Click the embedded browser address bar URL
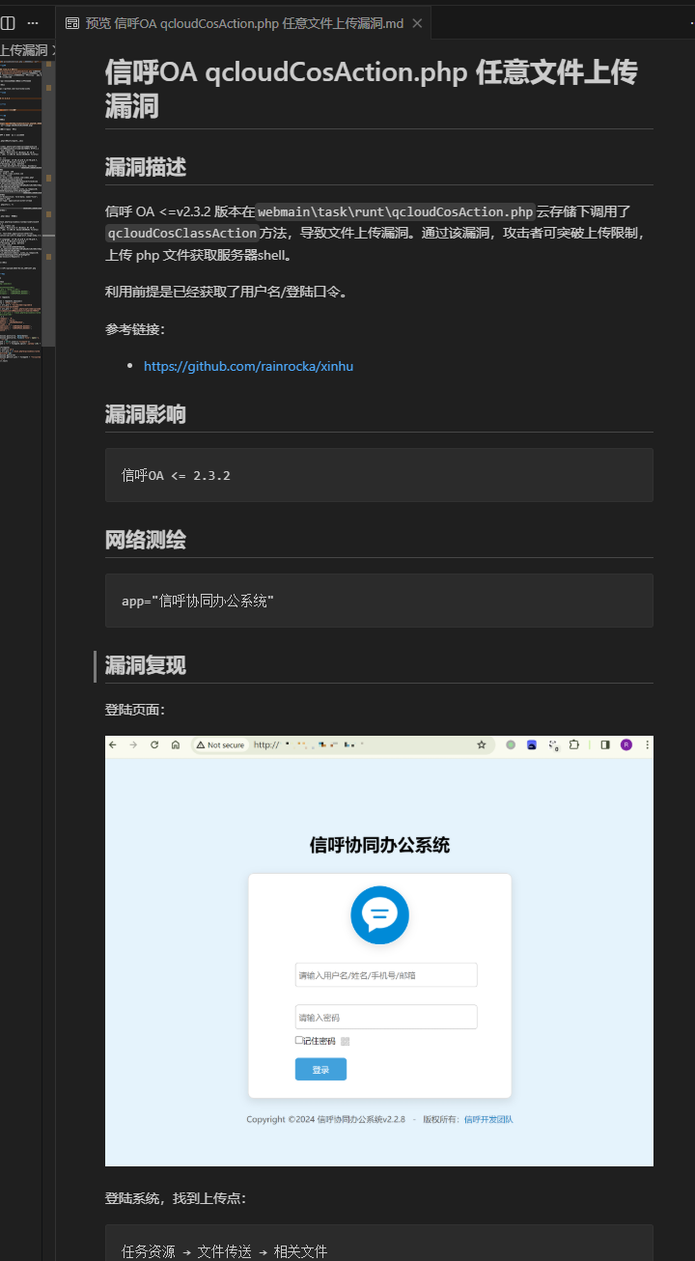 tap(309, 745)
